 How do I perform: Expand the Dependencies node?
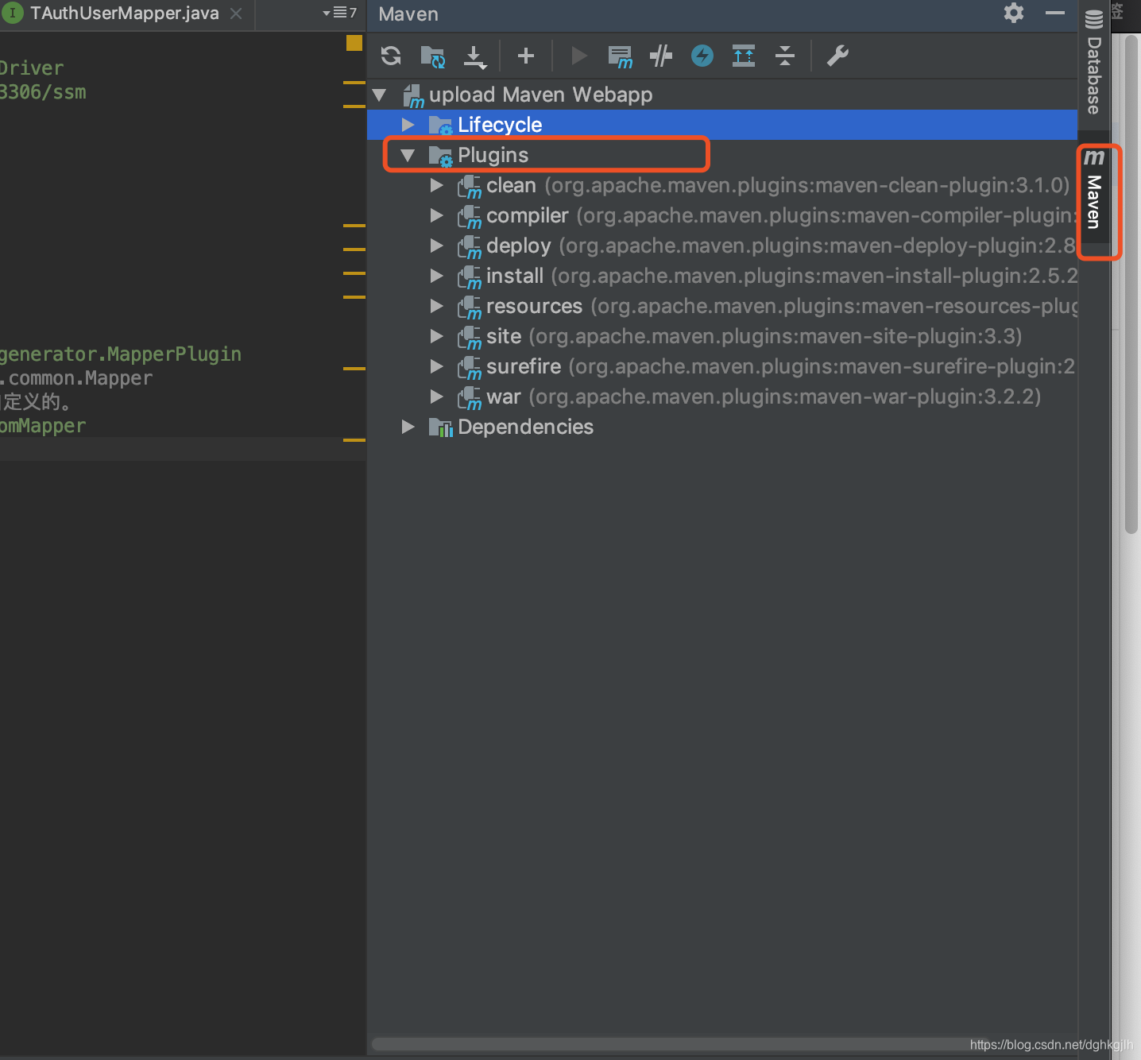click(408, 427)
